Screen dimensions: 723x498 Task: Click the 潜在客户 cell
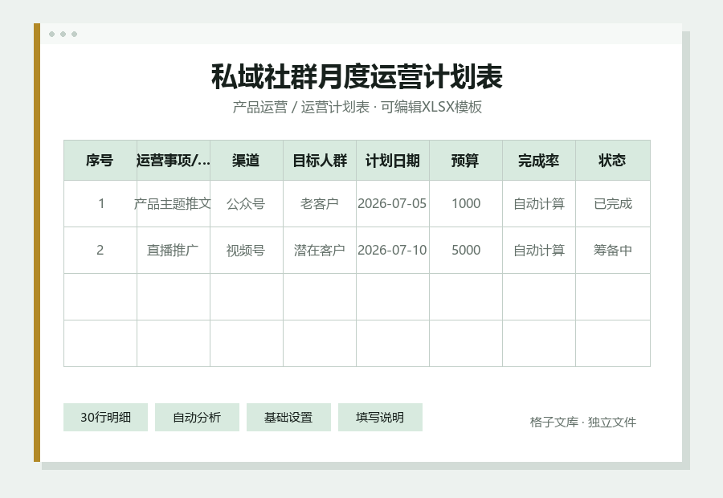320,251
